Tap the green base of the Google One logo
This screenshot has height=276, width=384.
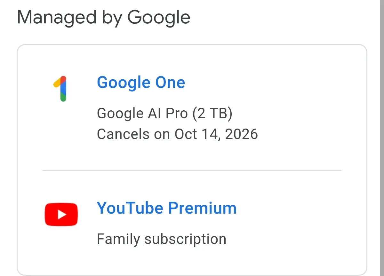click(63, 97)
